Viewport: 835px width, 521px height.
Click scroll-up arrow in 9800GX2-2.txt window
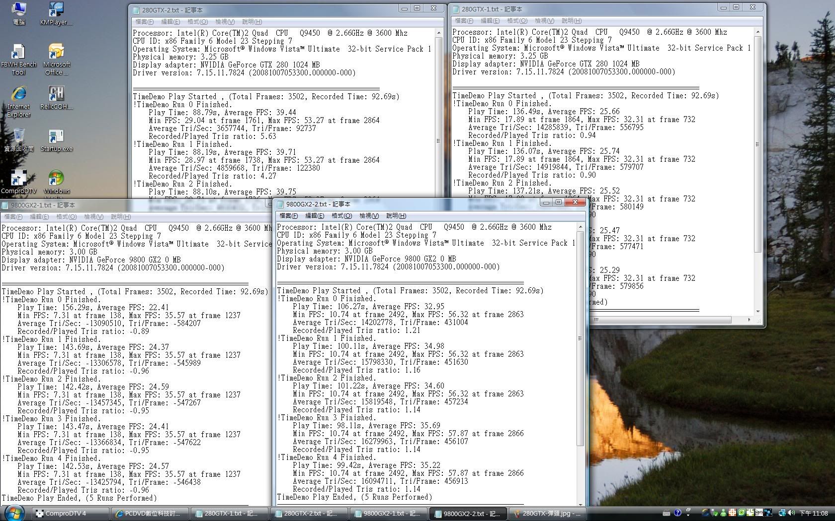580,227
